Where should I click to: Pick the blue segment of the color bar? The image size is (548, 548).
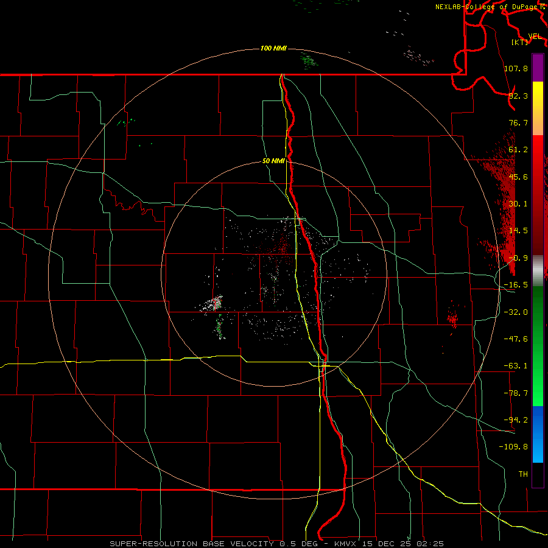pyautogui.click(x=538, y=434)
